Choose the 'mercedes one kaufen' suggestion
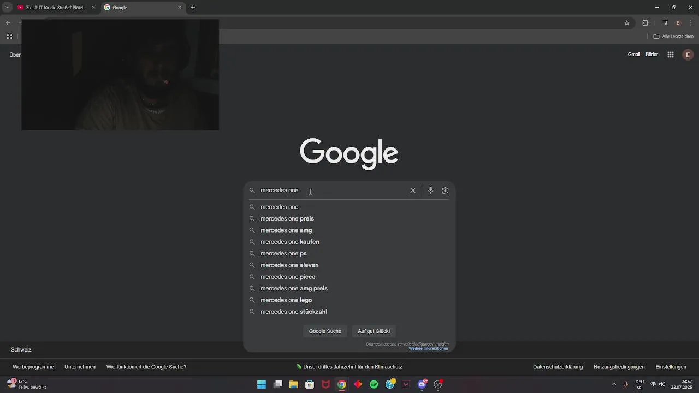This screenshot has height=393, width=699. point(349,242)
